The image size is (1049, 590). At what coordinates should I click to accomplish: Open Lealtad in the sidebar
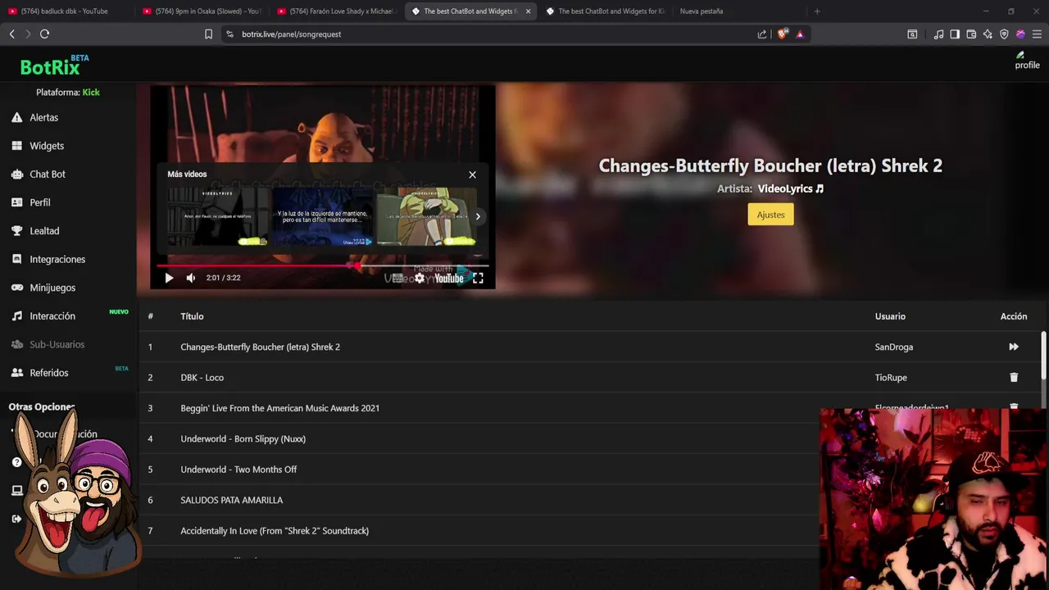[44, 231]
